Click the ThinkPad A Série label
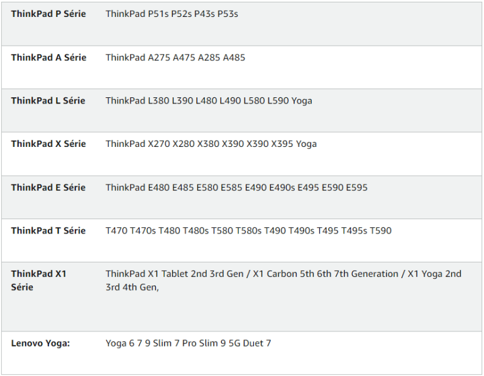 click(49, 58)
